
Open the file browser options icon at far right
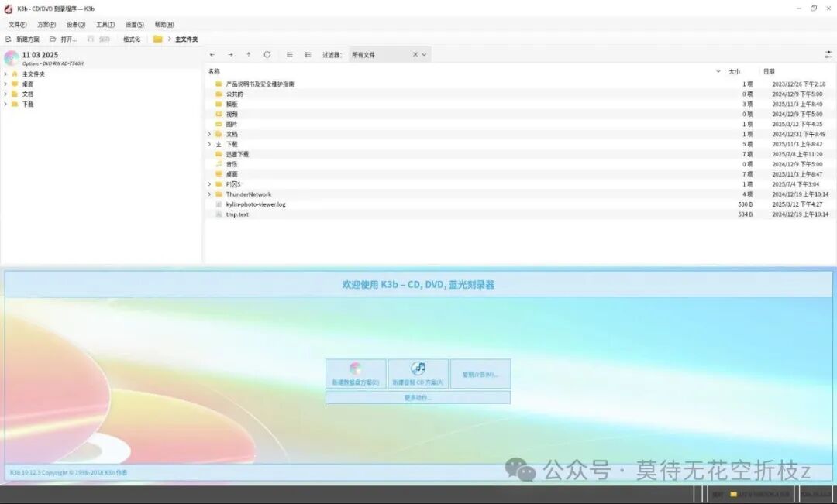(x=828, y=54)
